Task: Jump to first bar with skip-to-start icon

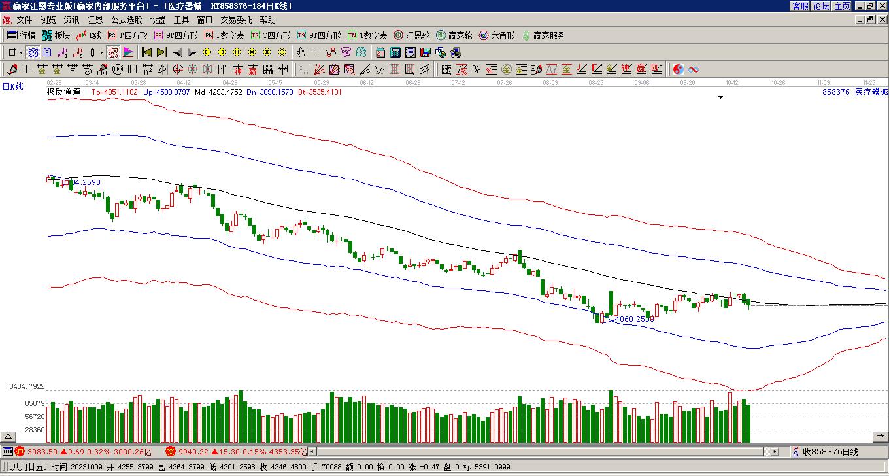Action: (146, 52)
